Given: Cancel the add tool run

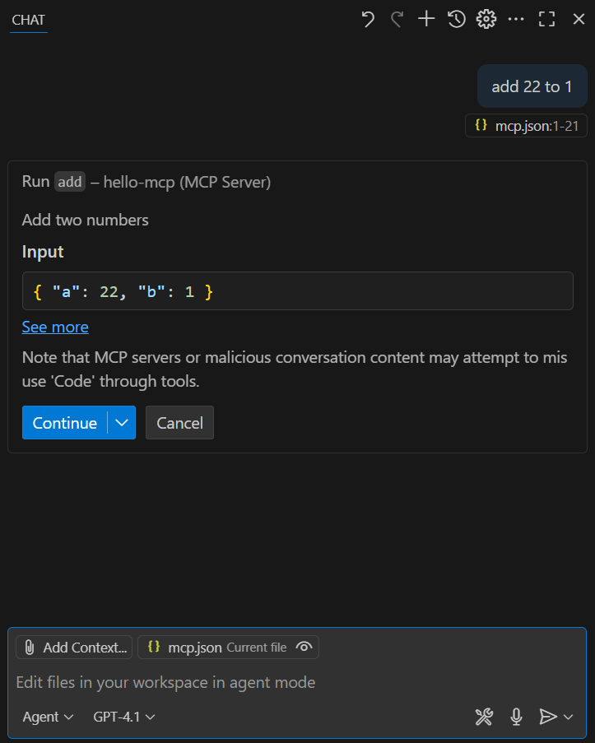Looking at the screenshot, I should point(179,422).
